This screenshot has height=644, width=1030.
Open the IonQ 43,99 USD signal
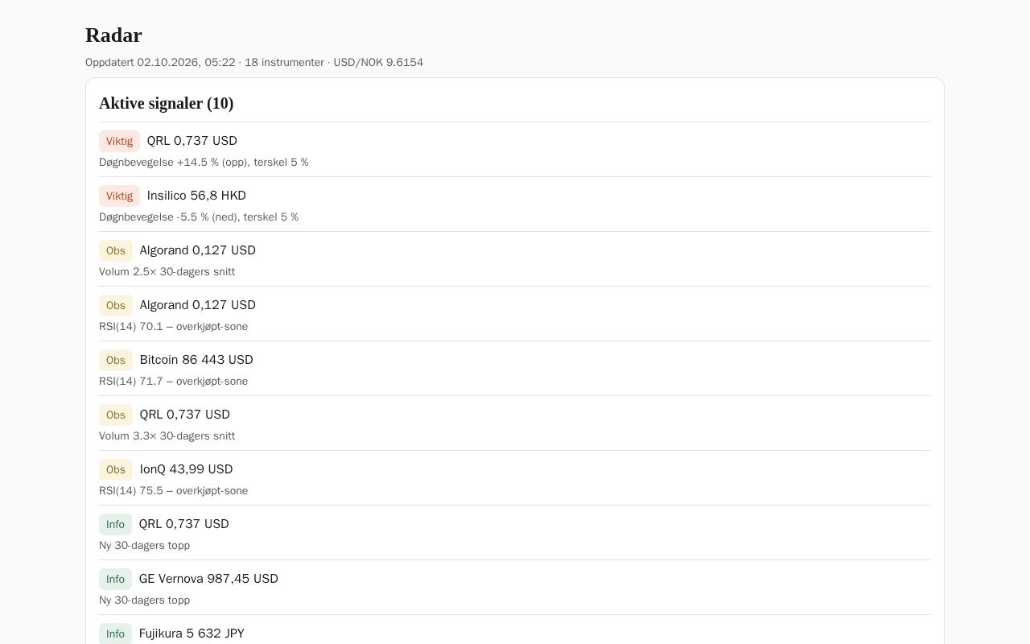point(186,469)
